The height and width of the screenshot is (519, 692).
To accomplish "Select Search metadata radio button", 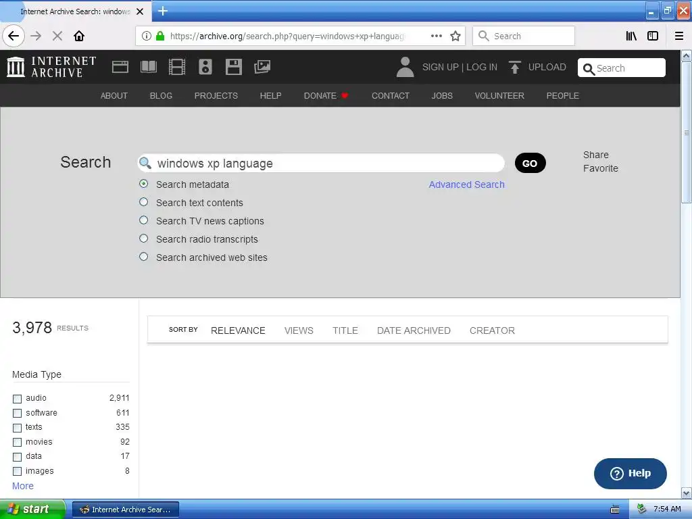I will pos(143,184).
